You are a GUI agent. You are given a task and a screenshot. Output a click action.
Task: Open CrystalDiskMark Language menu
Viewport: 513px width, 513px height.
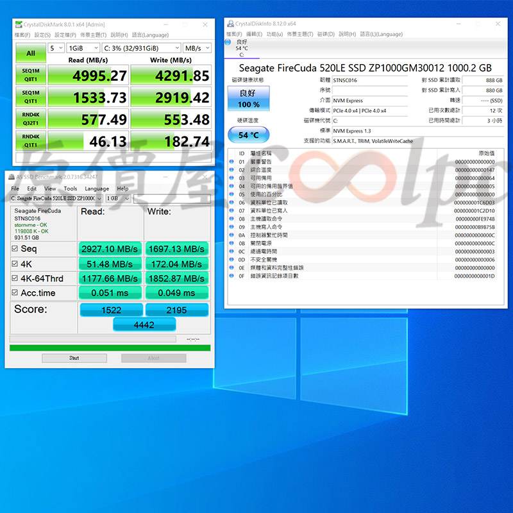click(x=150, y=35)
